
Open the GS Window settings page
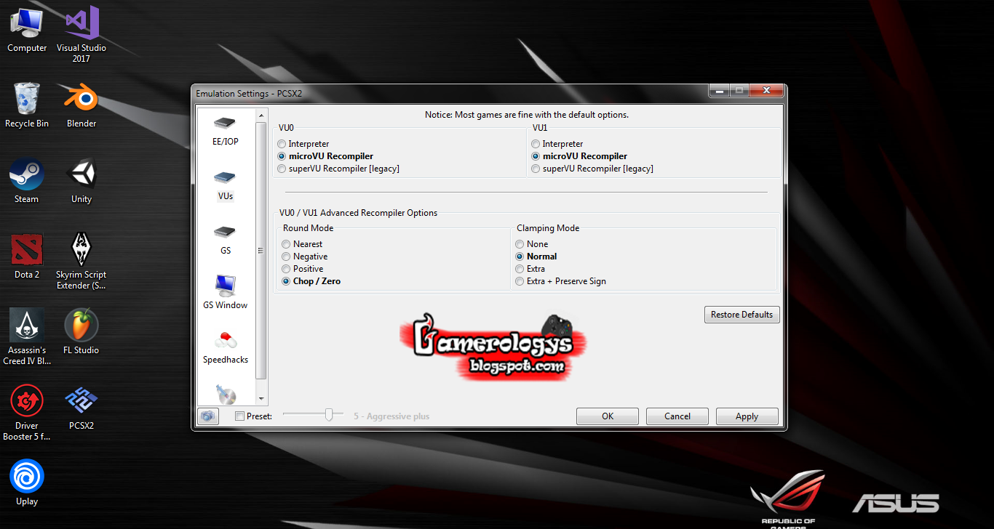pyautogui.click(x=225, y=293)
